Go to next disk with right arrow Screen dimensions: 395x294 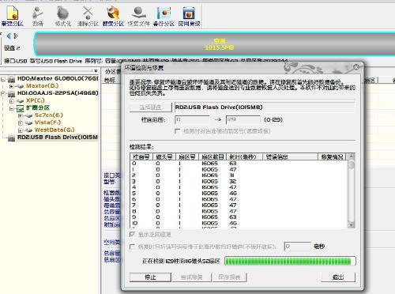[x=16, y=36]
